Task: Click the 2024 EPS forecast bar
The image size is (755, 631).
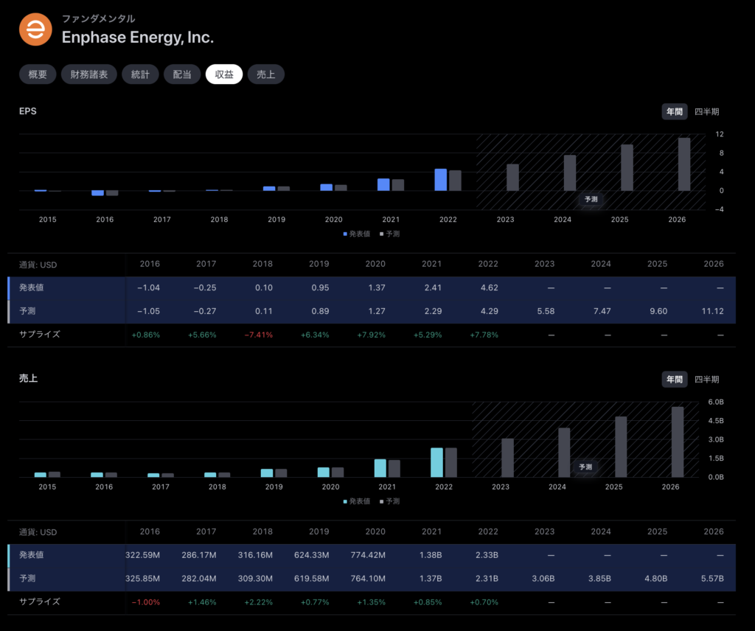Action: [x=570, y=172]
